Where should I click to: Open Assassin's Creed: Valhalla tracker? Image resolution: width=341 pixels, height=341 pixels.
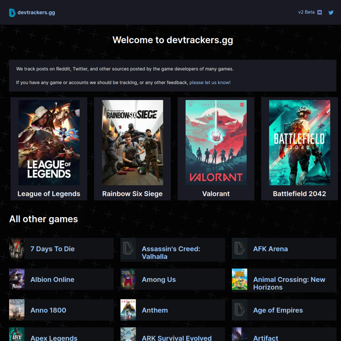pos(171,253)
